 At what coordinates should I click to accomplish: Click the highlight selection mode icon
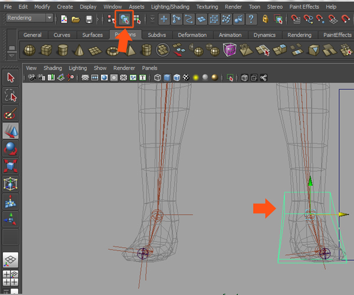click(278, 19)
